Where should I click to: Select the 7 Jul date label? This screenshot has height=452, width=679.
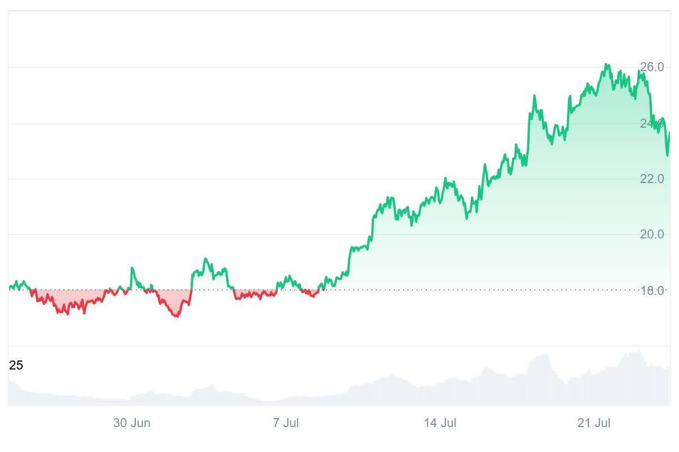click(286, 423)
